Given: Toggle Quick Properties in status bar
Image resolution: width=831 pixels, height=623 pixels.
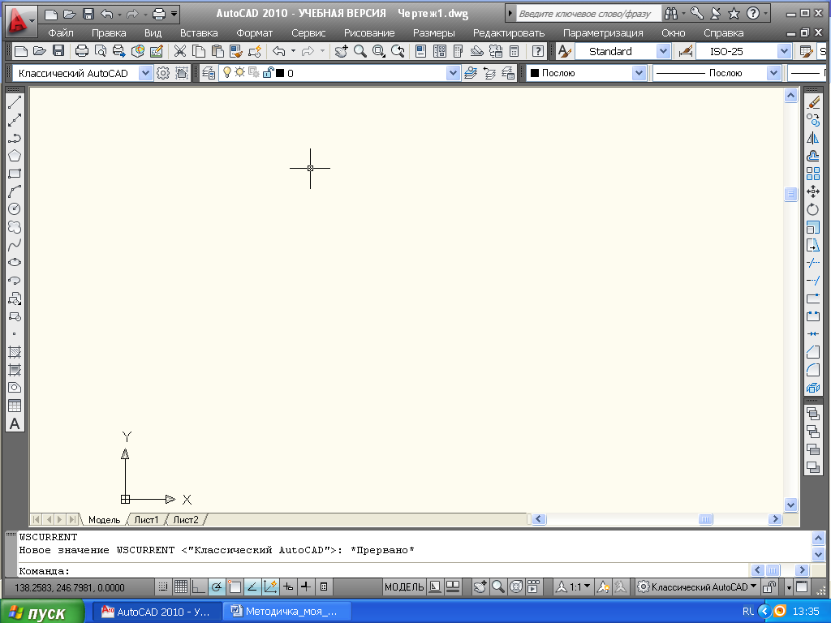Looking at the screenshot, I should click(324, 587).
